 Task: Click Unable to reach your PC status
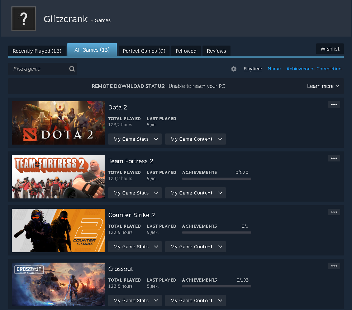tap(197, 86)
